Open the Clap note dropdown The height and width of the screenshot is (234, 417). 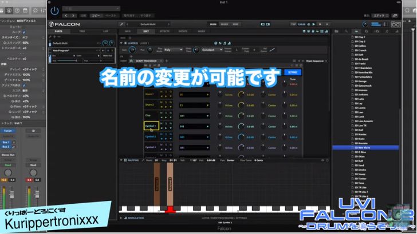(x=194, y=116)
